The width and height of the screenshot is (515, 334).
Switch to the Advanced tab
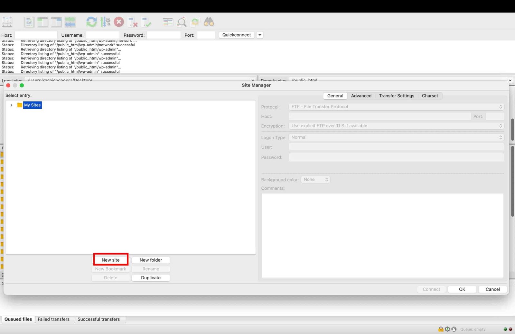coord(361,95)
